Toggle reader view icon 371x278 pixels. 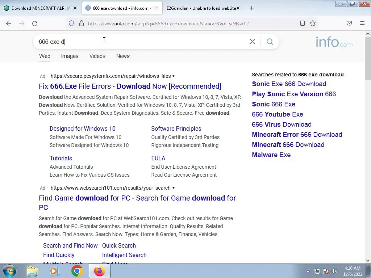point(303,23)
